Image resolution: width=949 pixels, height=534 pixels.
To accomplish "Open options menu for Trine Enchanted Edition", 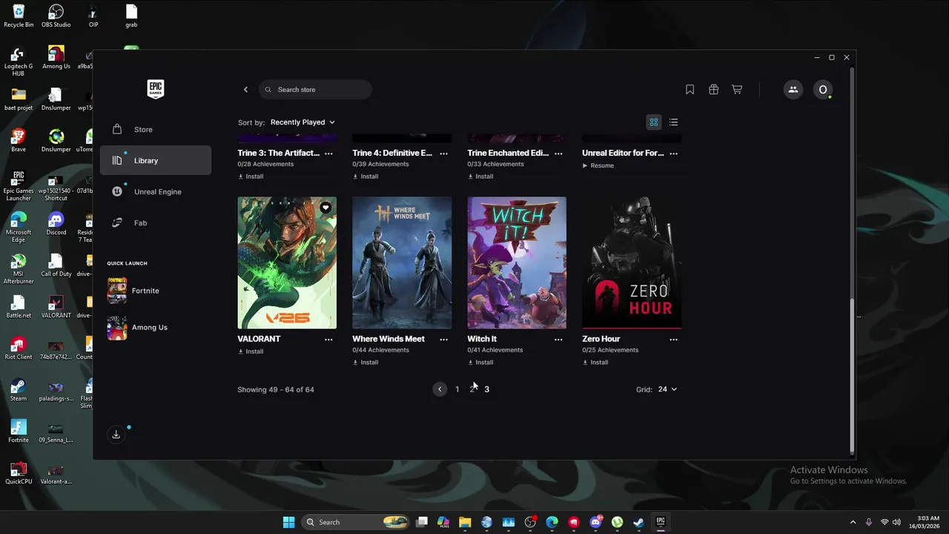I will [x=558, y=154].
